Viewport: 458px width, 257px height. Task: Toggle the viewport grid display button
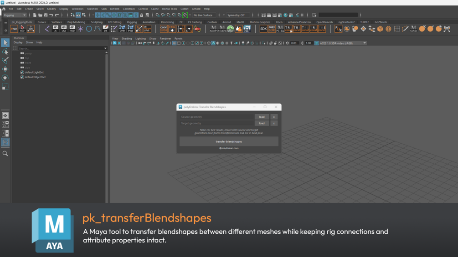[x=174, y=43]
